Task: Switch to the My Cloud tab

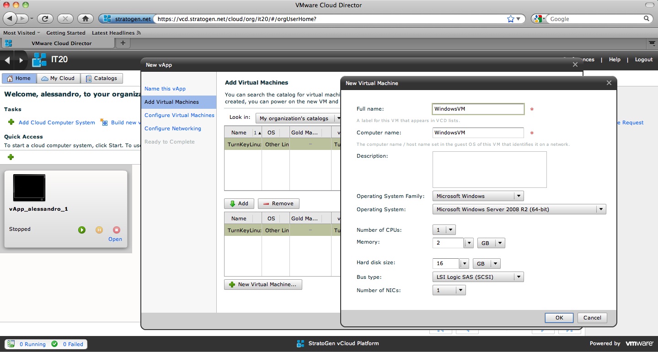Action: 58,78
